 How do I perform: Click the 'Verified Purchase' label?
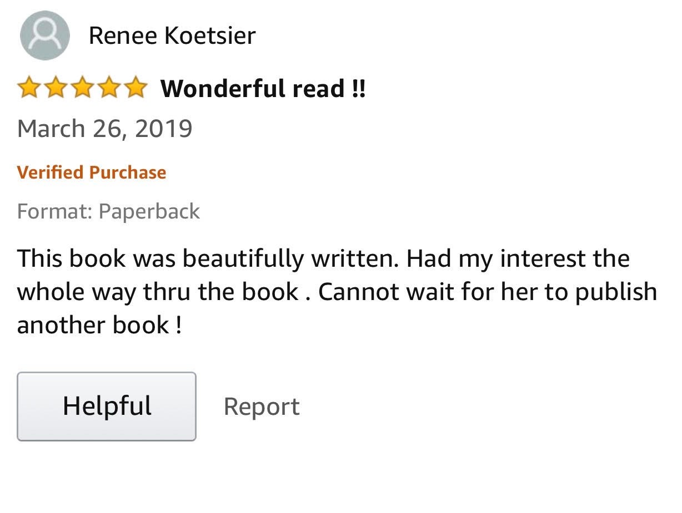(92, 172)
